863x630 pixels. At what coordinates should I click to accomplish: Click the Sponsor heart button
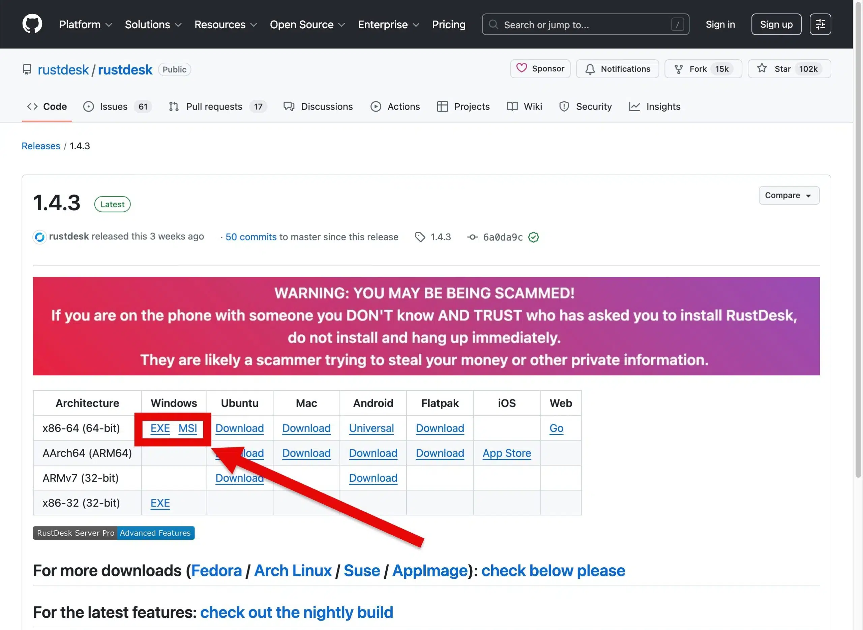pos(540,69)
